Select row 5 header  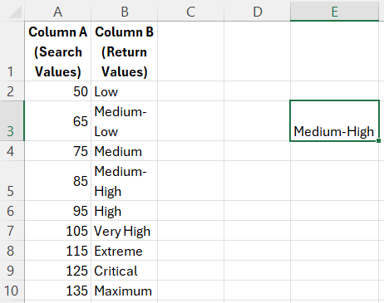point(12,181)
